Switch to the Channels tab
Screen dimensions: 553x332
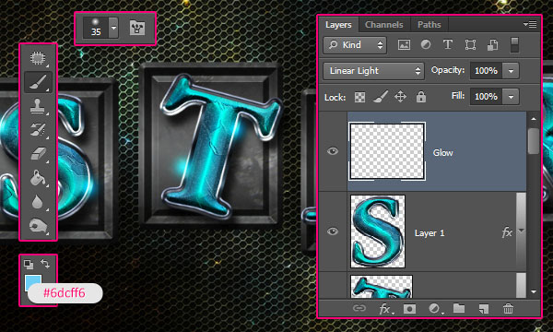tap(383, 25)
